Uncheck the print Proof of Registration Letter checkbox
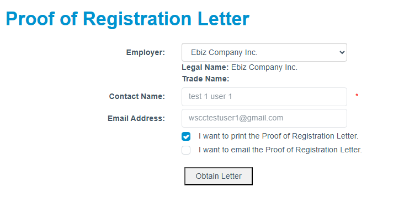The width and height of the screenshot is (404, 198). tap(186, 136)
